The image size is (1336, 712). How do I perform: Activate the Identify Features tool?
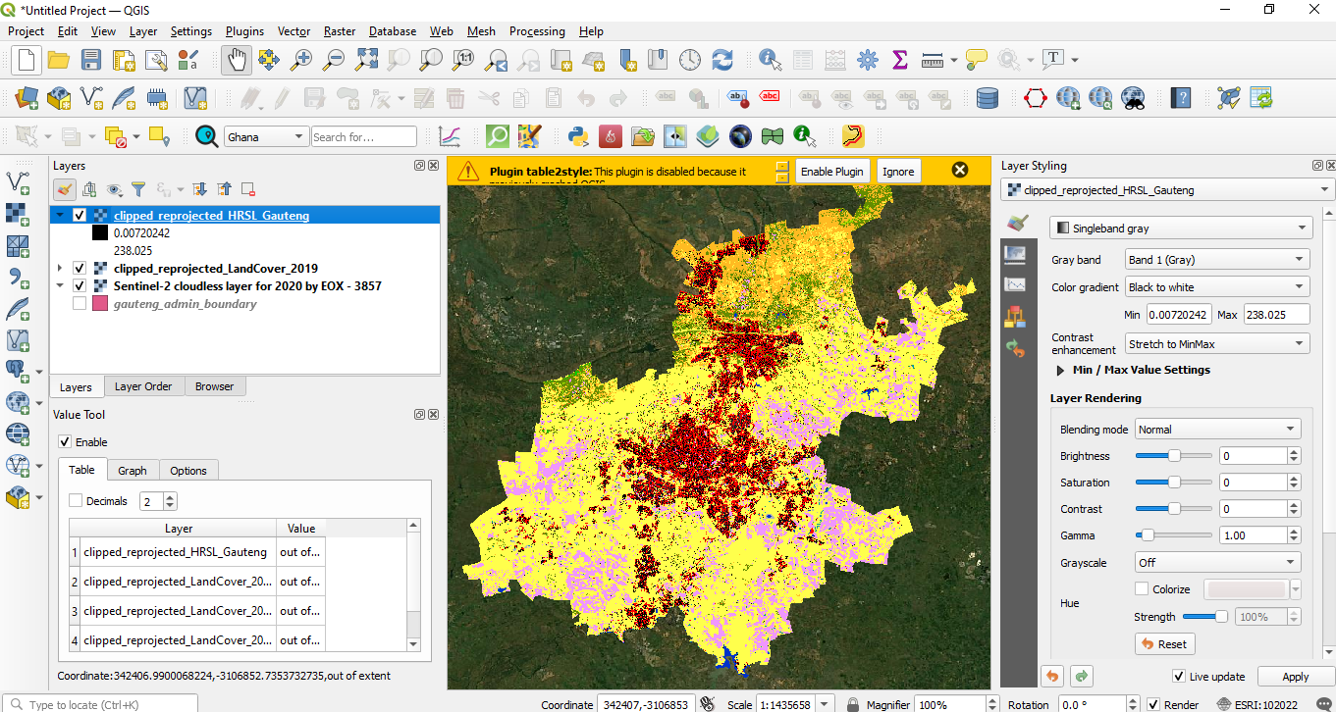[769, 61]
